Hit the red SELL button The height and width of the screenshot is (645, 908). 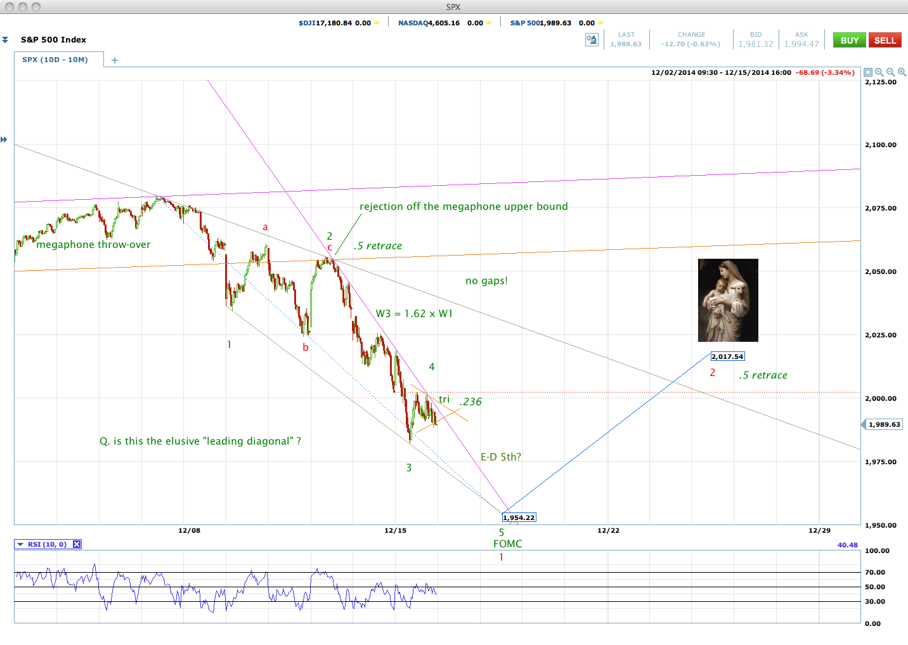885,40
